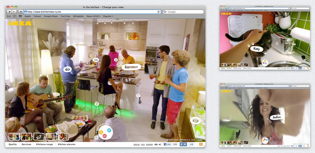Viewport: 315px width, 153px height.
Task: Click the small eye icon above the kitchen counter
Action: 96,60
